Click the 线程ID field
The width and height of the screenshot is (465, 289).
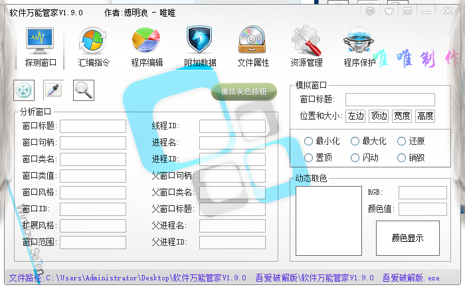coord(232,126)
